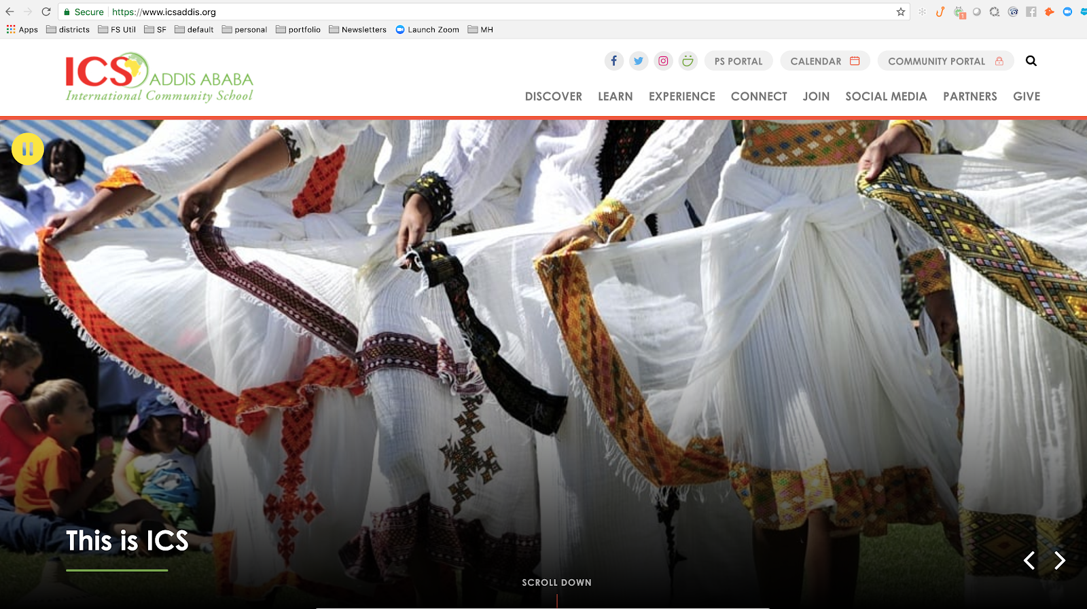This screenshot has width=1087, height=609.
Task: Click the green padlock Secure indicator
Action: point(84,12)
